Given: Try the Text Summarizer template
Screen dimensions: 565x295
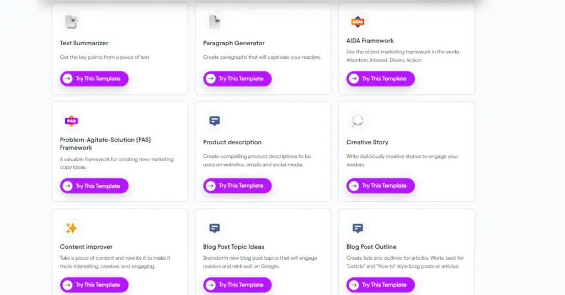Looking at the screenshot, I should click(94, 79).
